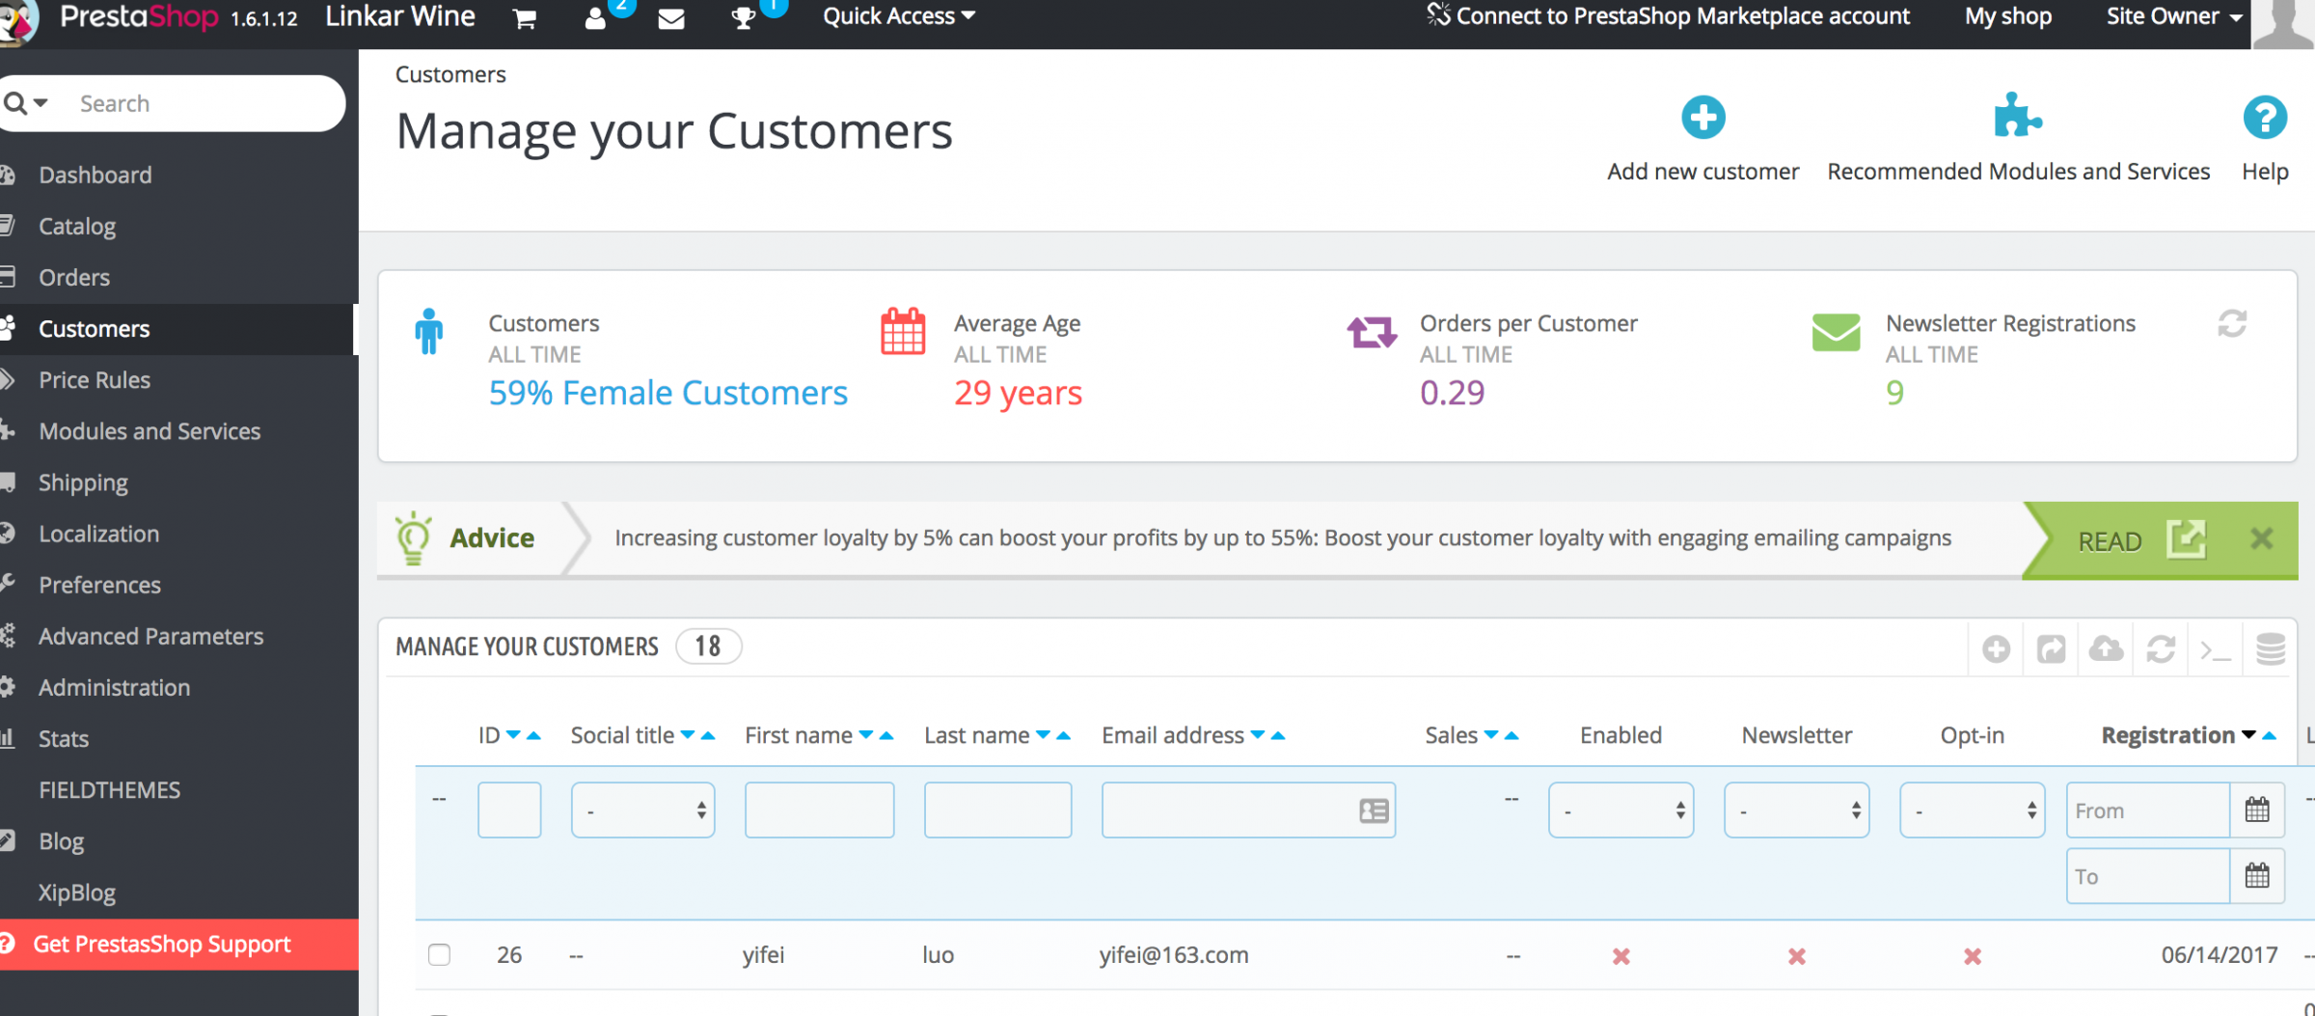Viewport: 2315px width, 1016px height.
Task: Open the Enabled filter dropdown
Action: click(1620, 810)
